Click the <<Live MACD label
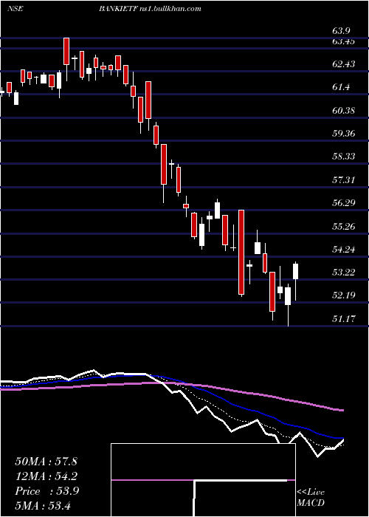369x517 pixels. (311, 497)
